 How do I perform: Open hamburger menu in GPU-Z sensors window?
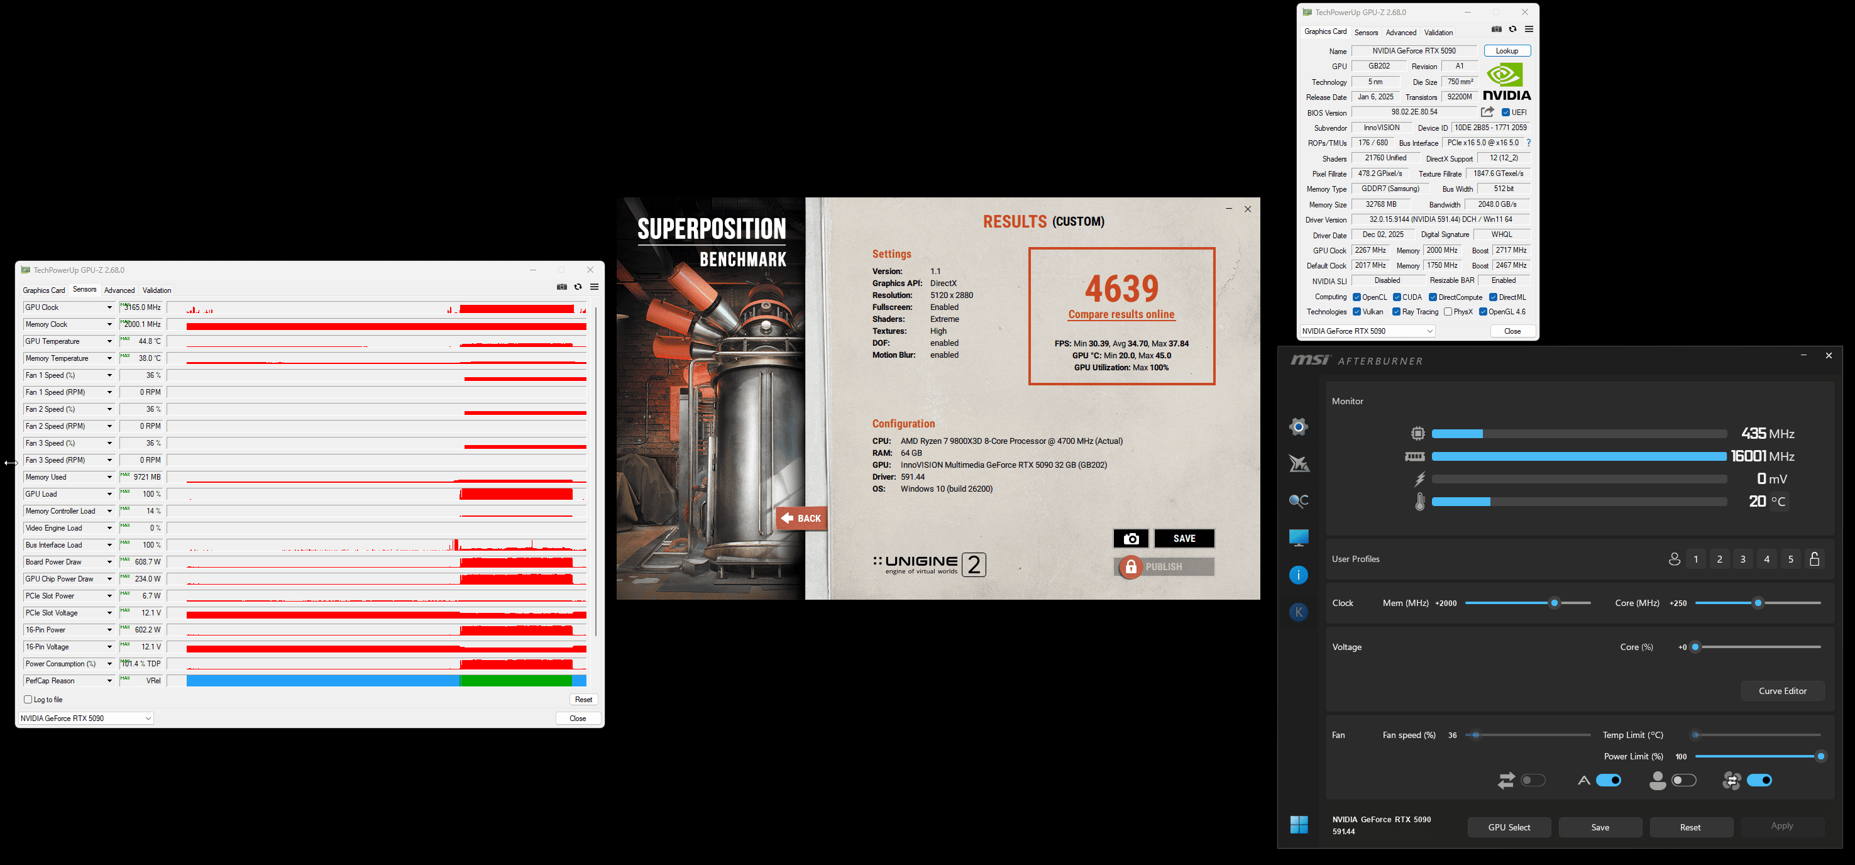594,287
